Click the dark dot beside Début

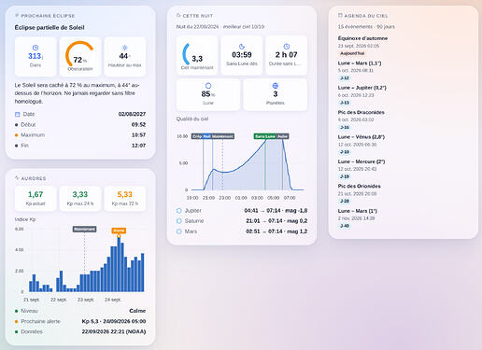16,125
